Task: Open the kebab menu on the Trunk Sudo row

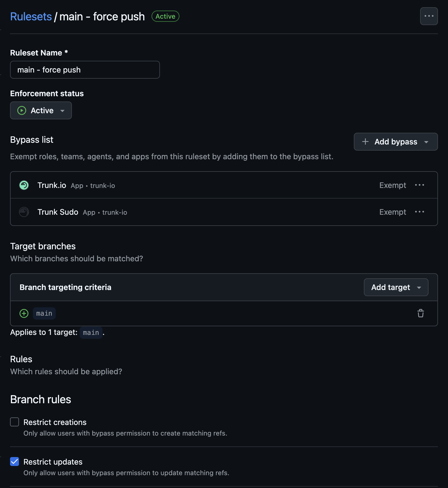Action: click(420, 212)
